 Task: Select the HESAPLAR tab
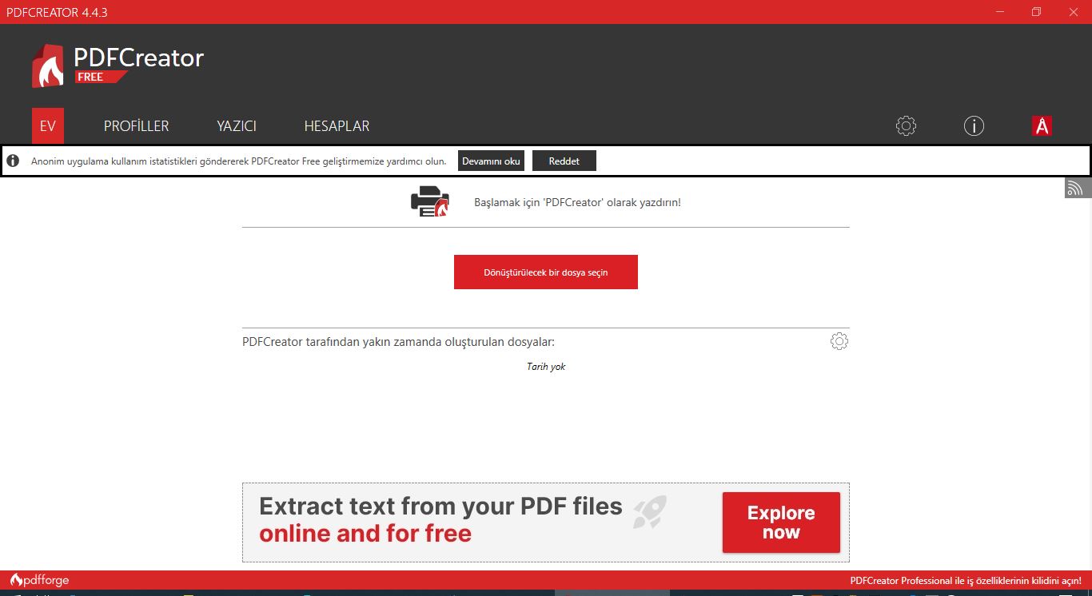tap(337, 126)
